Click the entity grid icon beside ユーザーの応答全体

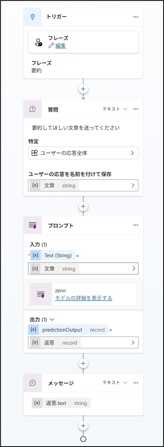[34, 153]
